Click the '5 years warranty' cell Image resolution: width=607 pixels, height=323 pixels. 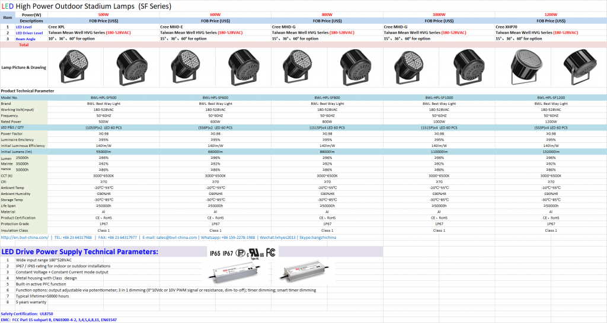31,302
